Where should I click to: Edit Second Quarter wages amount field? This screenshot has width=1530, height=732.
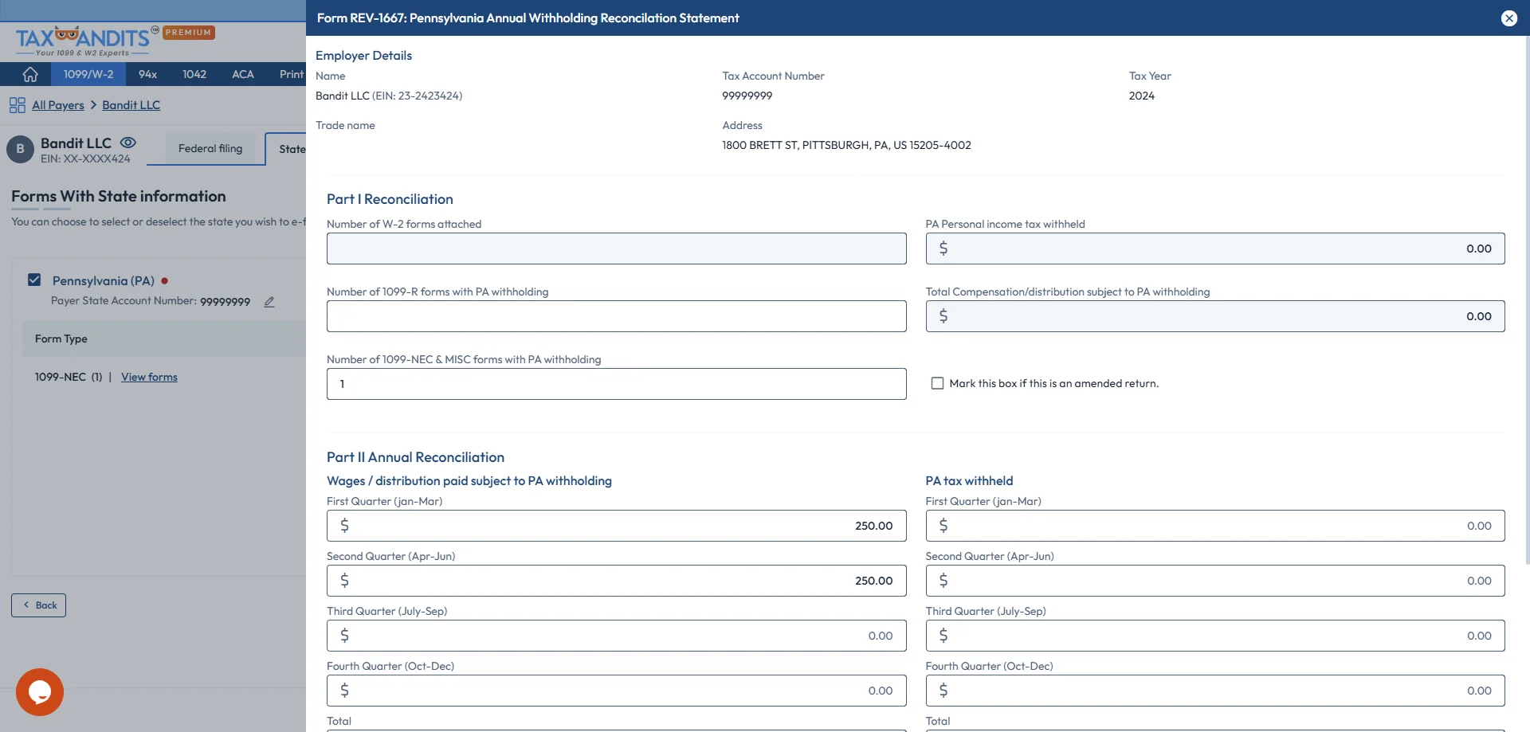[x=616, y=581]
